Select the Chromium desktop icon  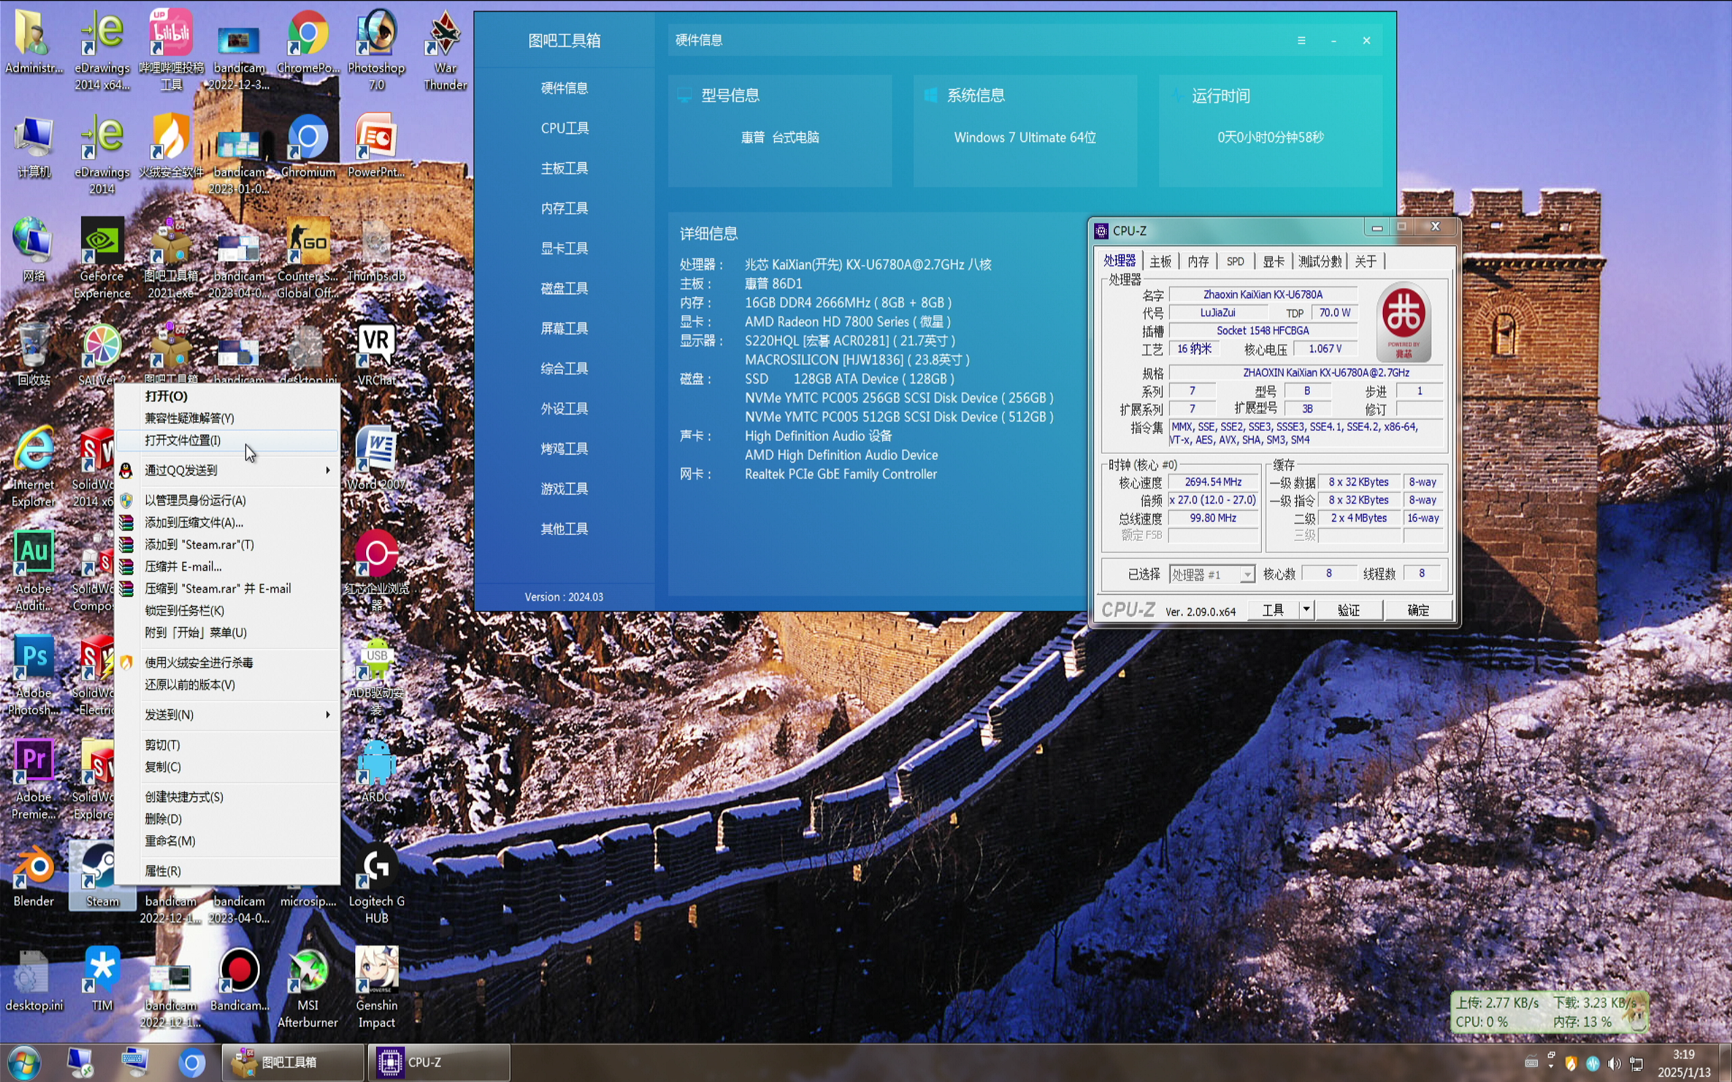(308, 146)
